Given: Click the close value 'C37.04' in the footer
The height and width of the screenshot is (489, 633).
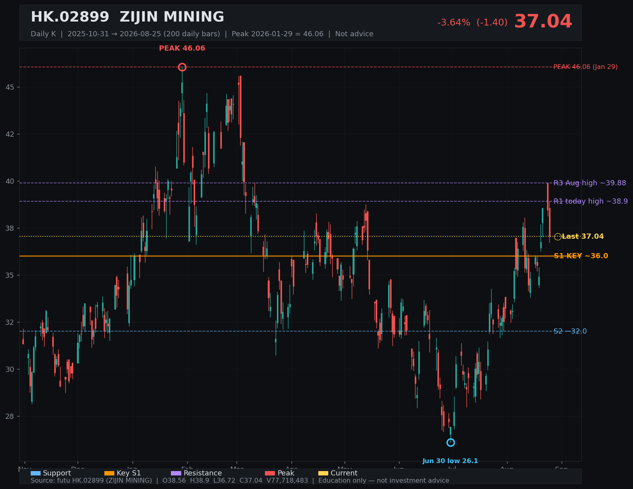Looking at the screenshot, I should (x=251, y=481).
